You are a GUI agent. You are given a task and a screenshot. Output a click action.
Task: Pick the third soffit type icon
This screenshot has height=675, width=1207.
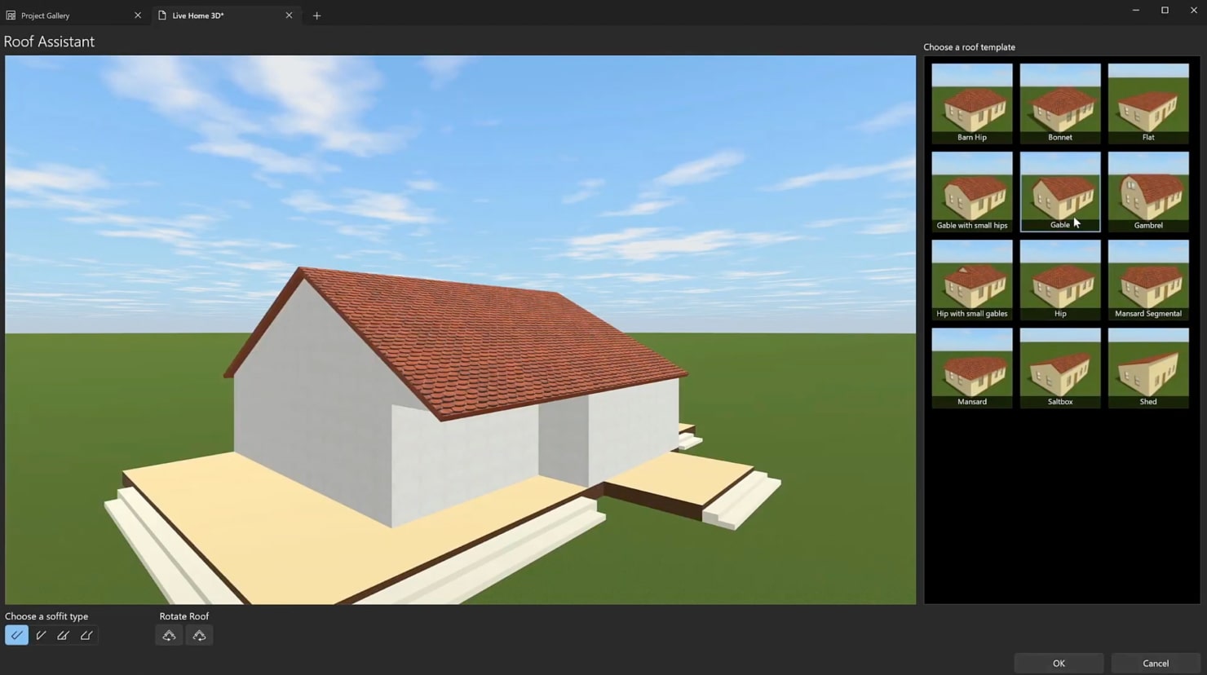[63, 635]
